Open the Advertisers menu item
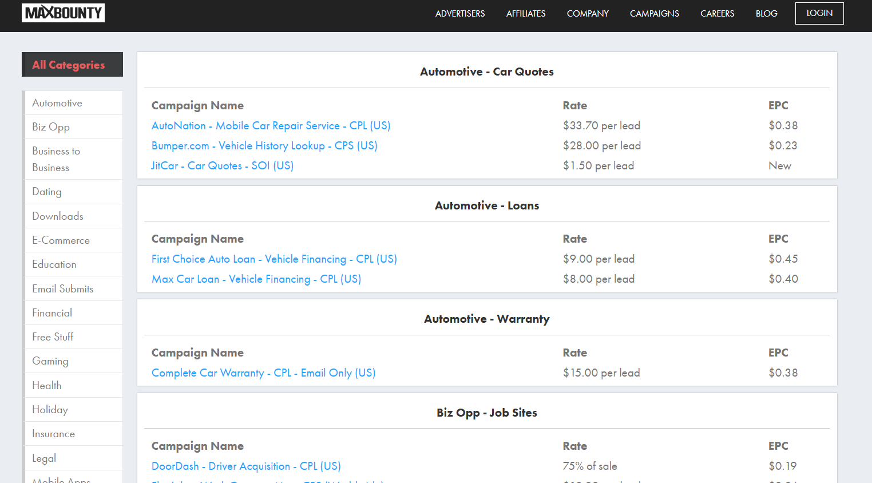This screenshot has height=483, width=872. click(459, 13)
